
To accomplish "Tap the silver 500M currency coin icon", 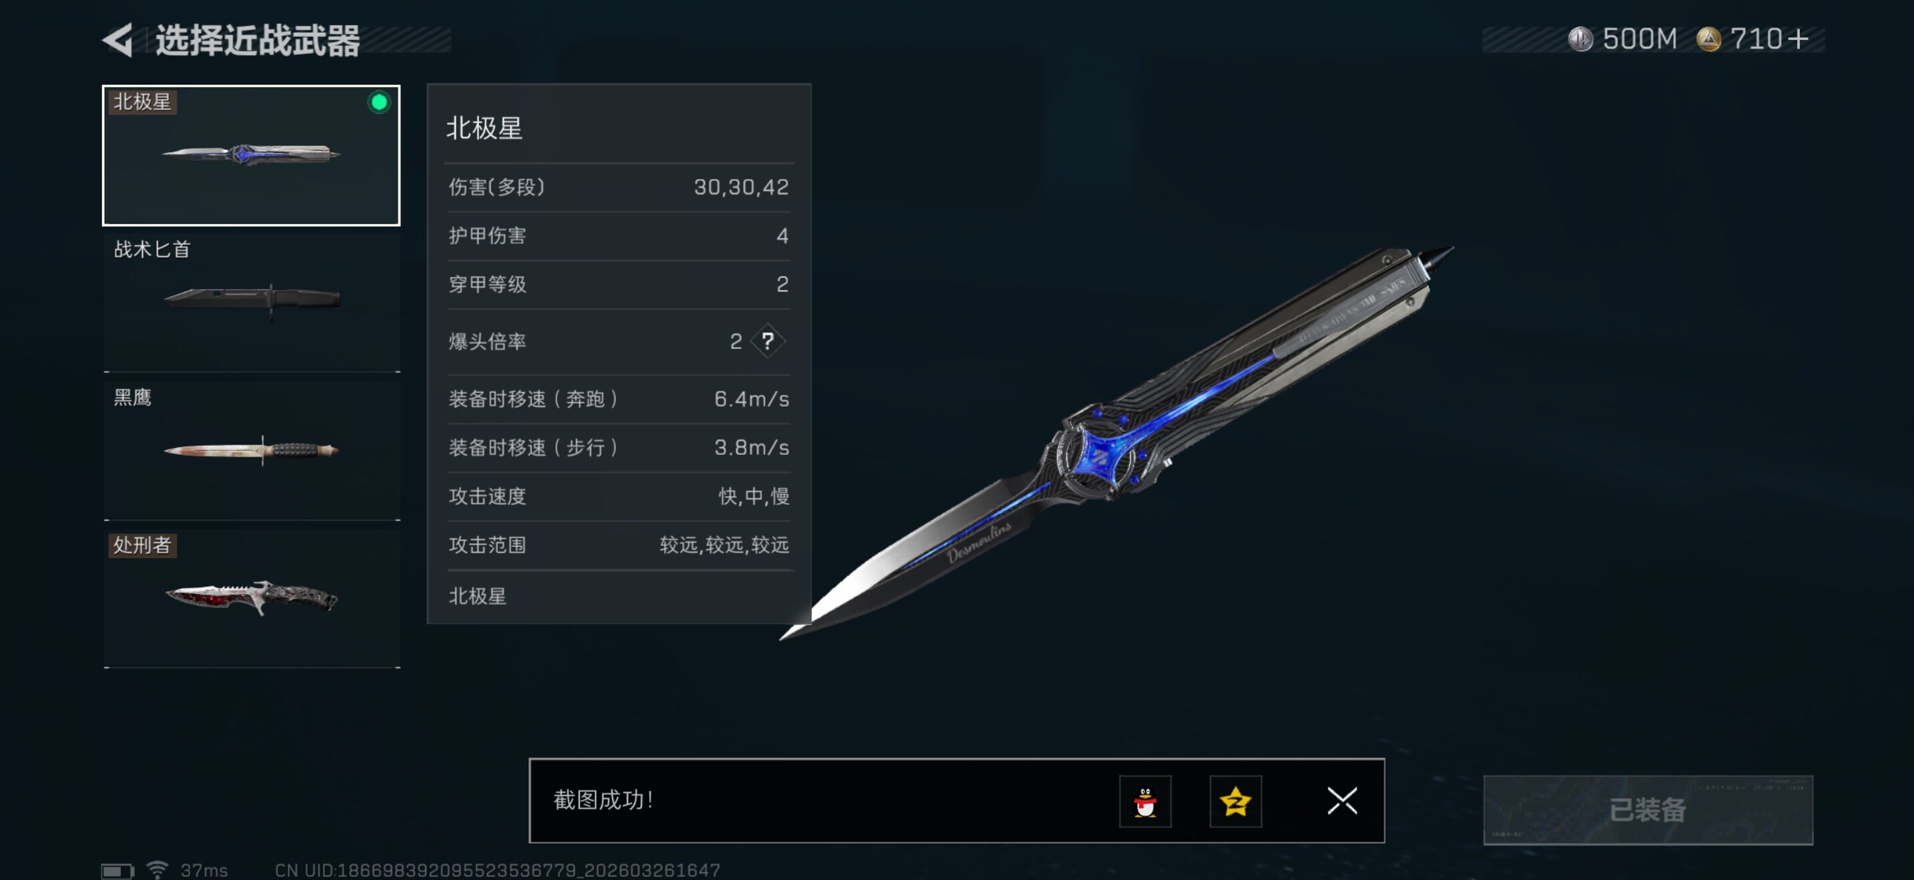I will point(1580,39).
